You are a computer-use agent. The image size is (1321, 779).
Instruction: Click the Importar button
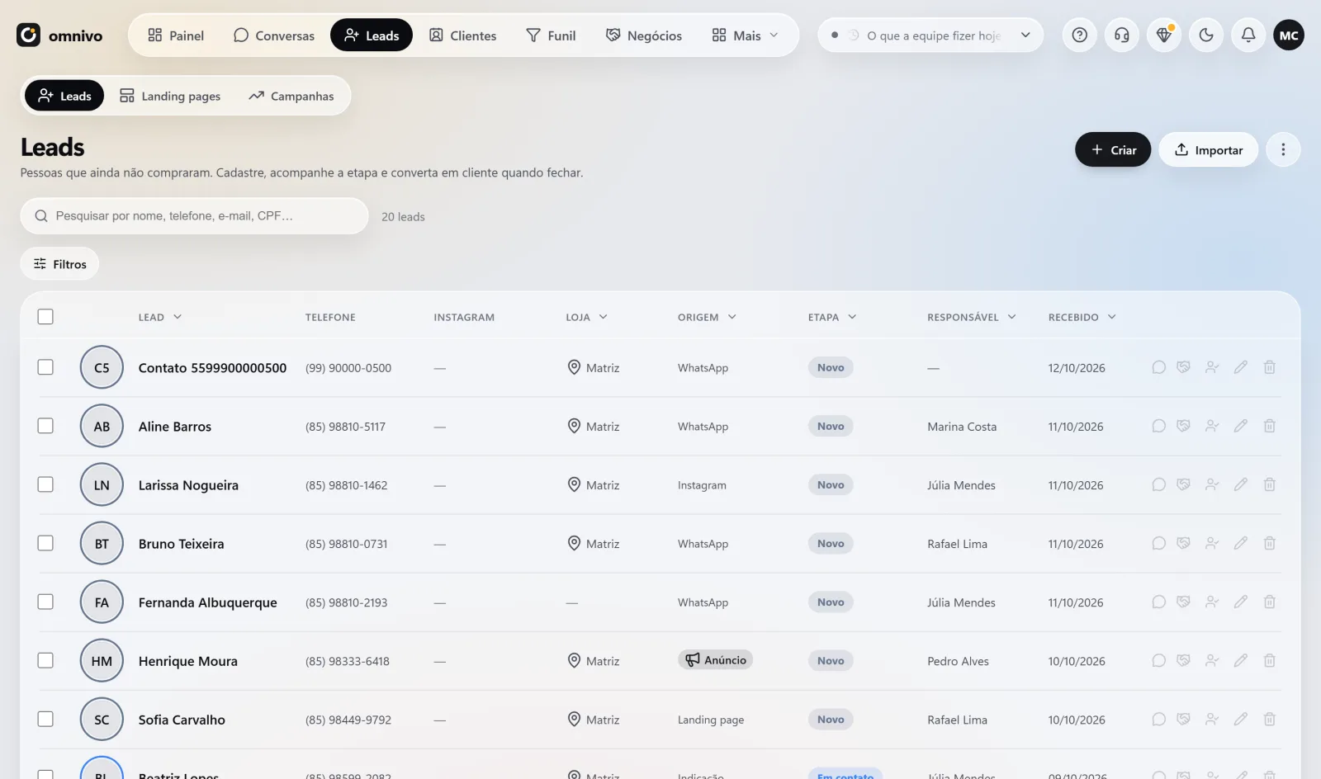[1209, 149]
